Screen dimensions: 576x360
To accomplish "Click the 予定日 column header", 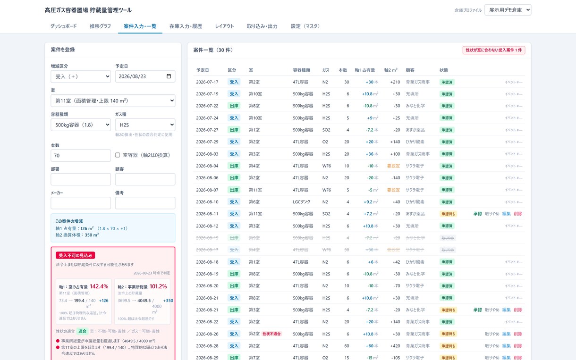I will 203,70.
